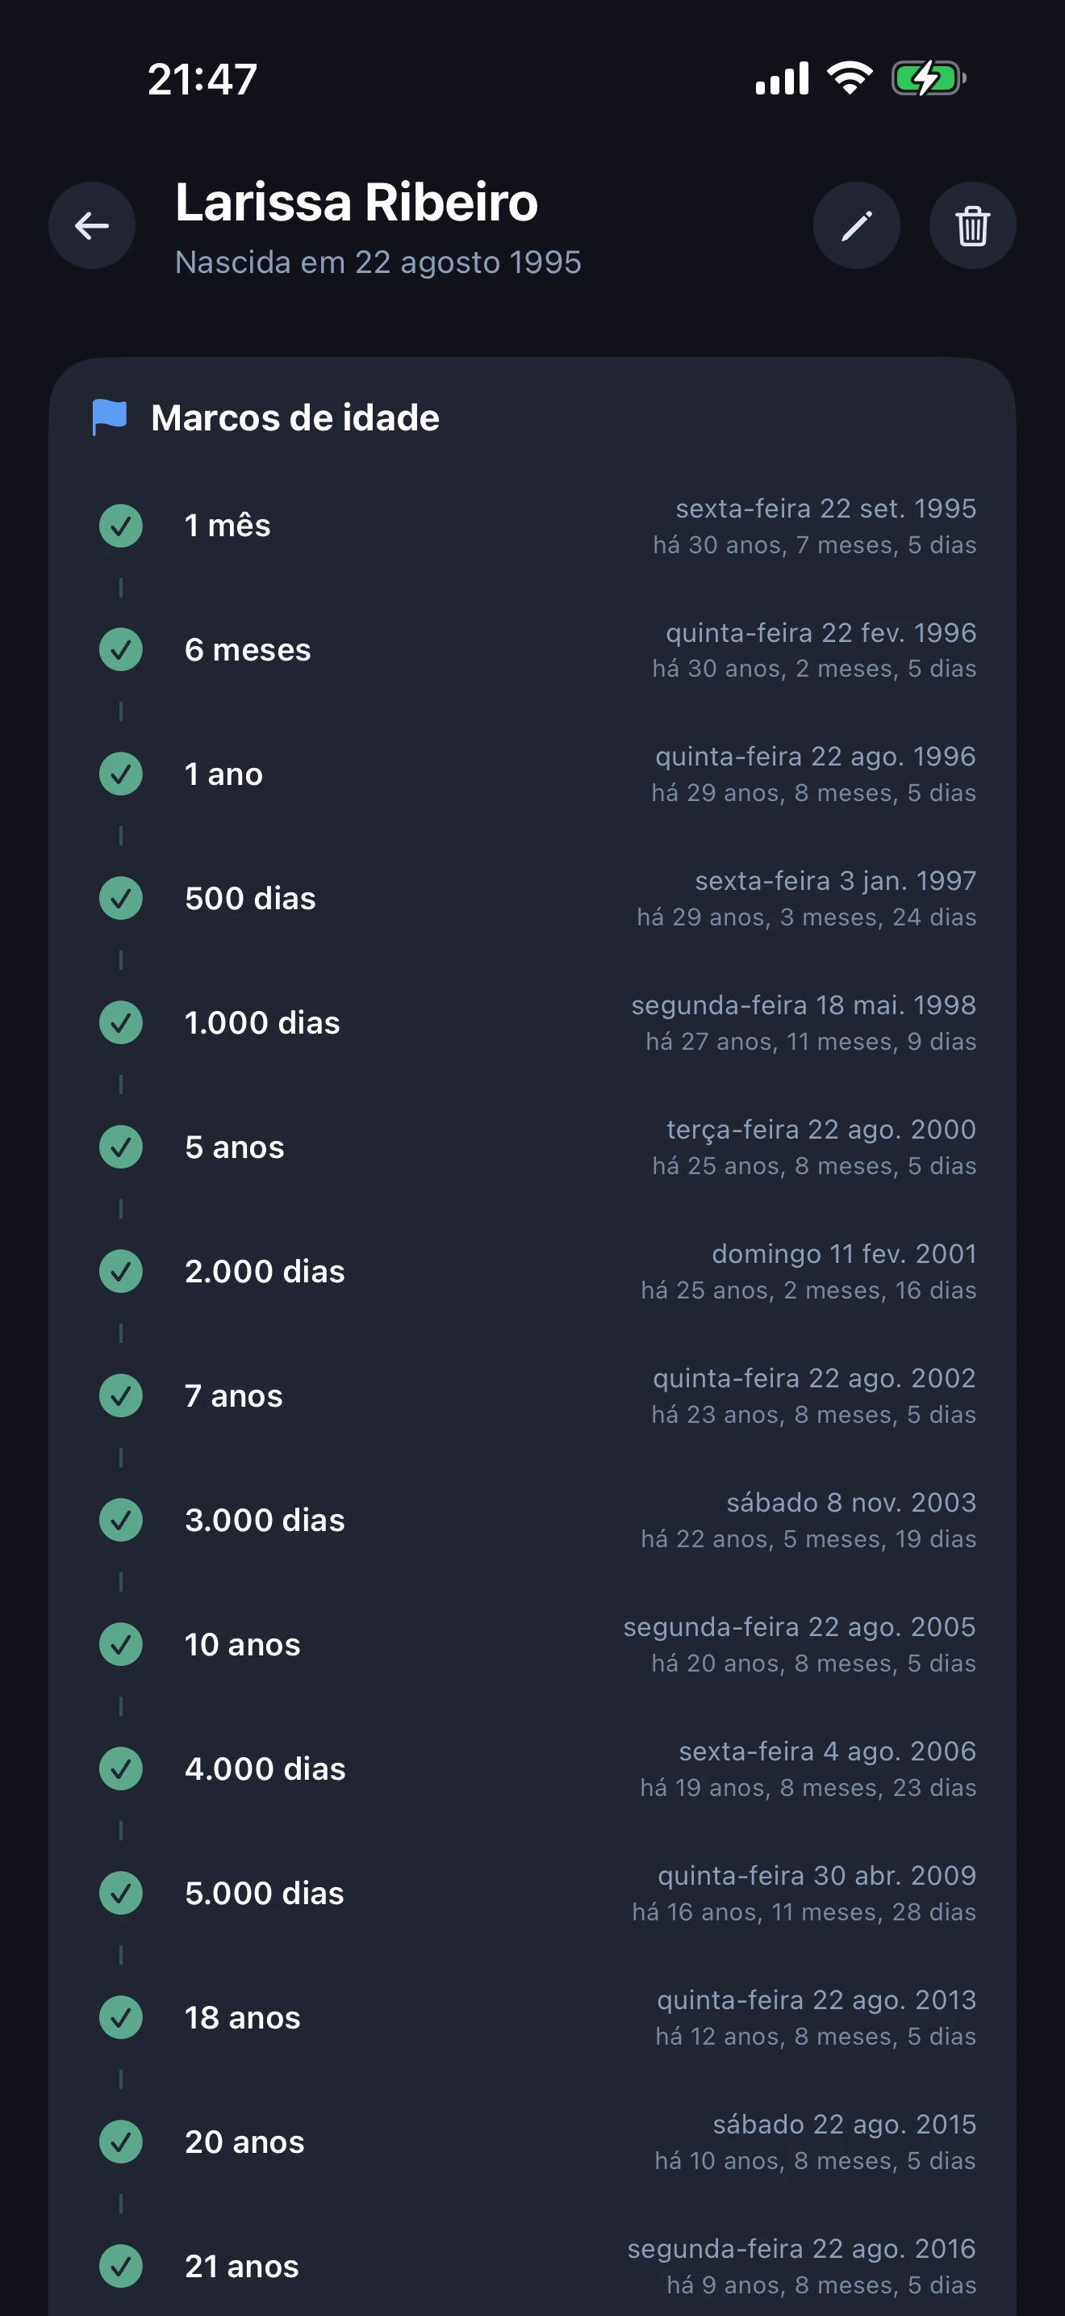Image resolution: width=1065 pixels, height=2316 pixels.
Task: Tap the checkmark beside 18 anos
Action: [x=121, y=2017]
